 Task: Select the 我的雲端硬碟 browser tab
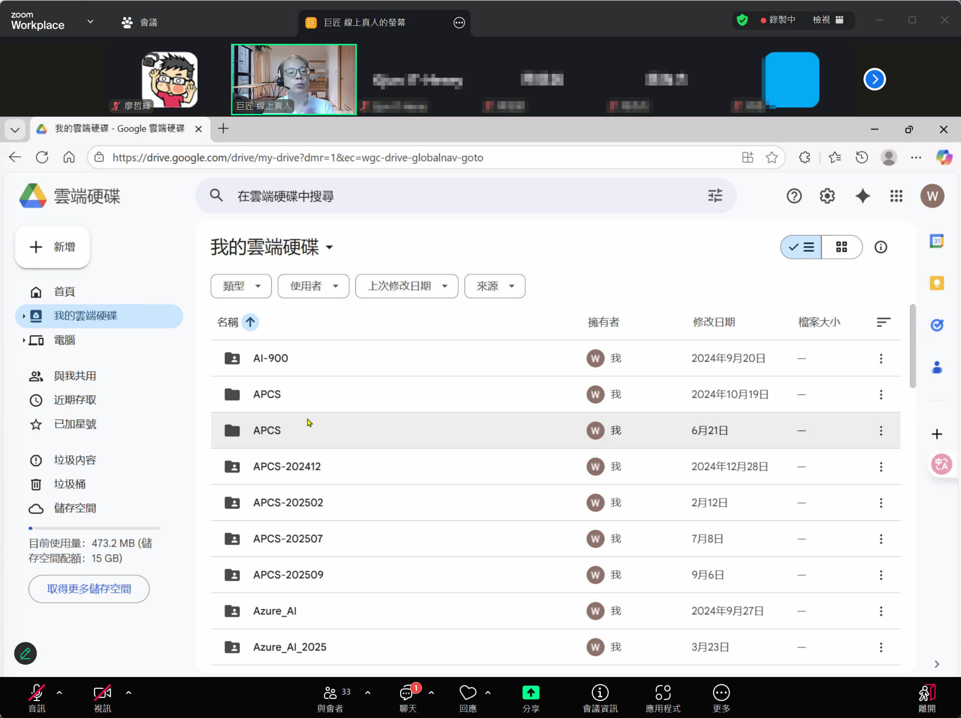click(x=117, y=129)
